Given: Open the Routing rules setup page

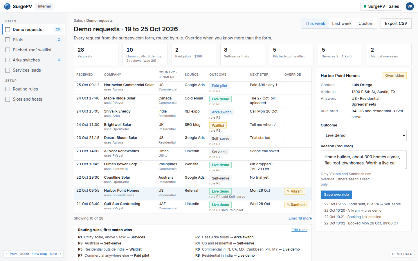Looking at the screenshot, I should pyautogui.click(x=34, y=89).
